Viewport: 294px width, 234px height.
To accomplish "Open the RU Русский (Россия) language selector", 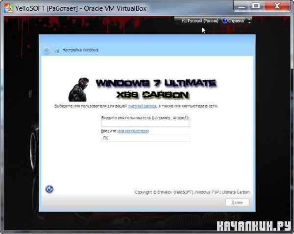I will click(x=200, y=21).
